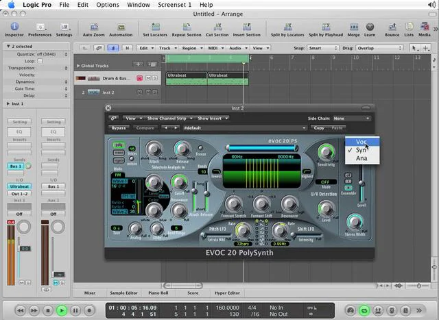The image size is (439, 320).
Task: Click Split by Locators toolbar icon
Action: [x=287, y=29]
